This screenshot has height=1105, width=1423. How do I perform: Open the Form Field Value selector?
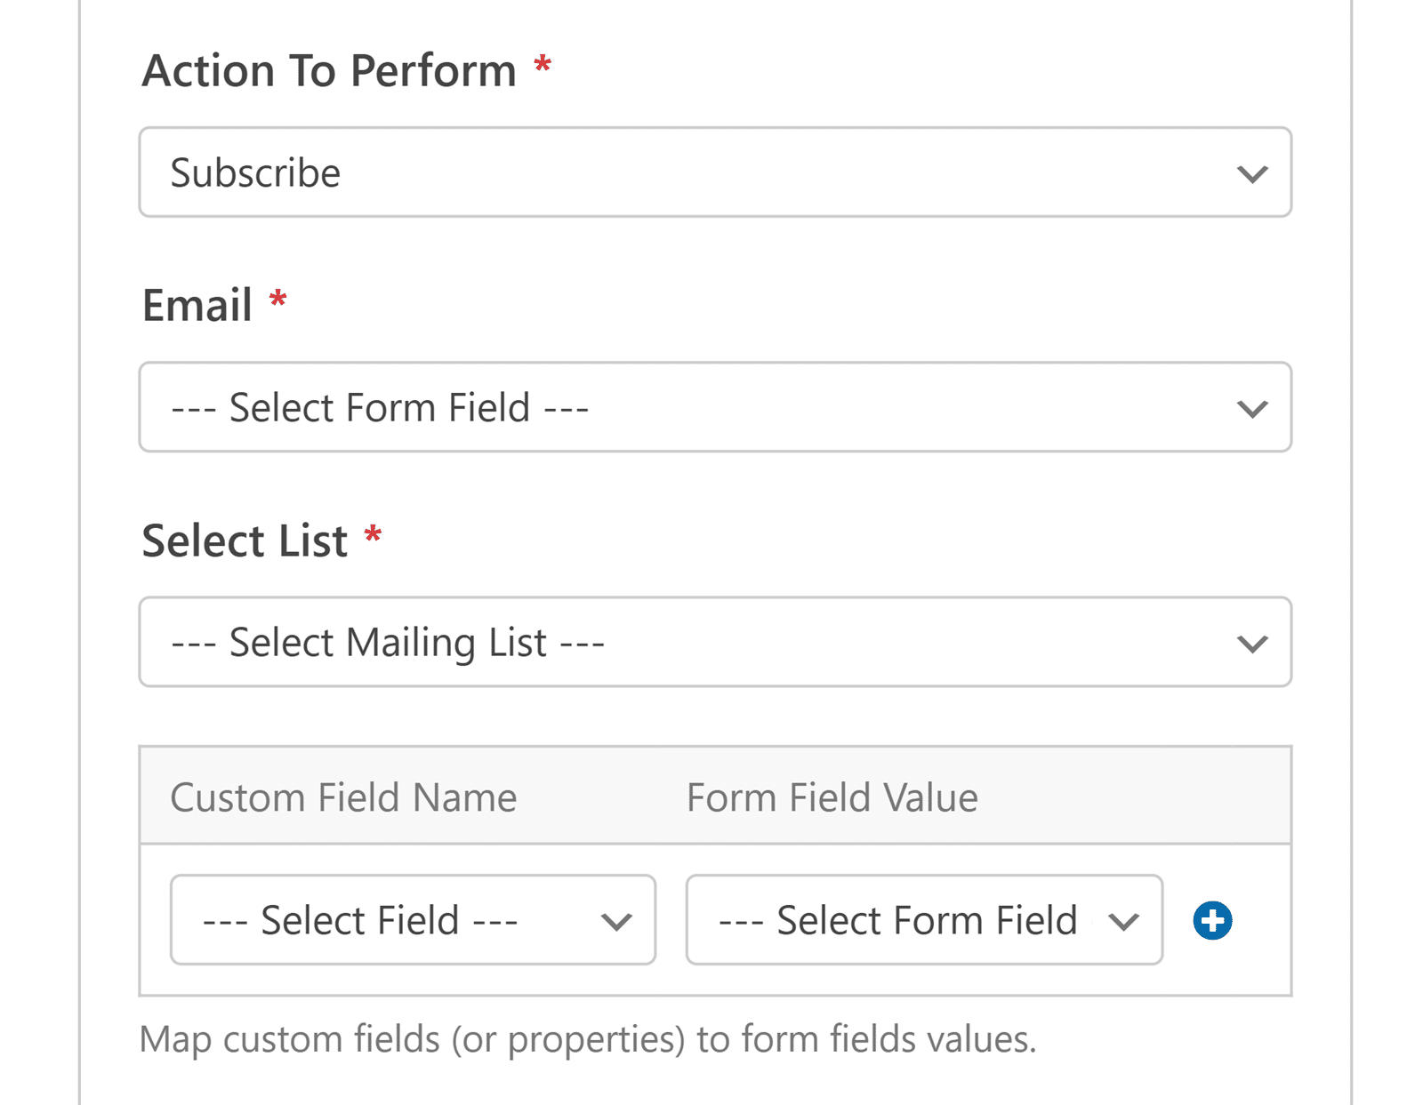tap(923, 922)
